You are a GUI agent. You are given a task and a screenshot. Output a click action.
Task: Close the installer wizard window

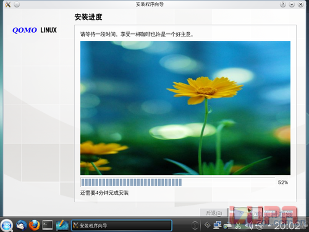coord(300,4)
